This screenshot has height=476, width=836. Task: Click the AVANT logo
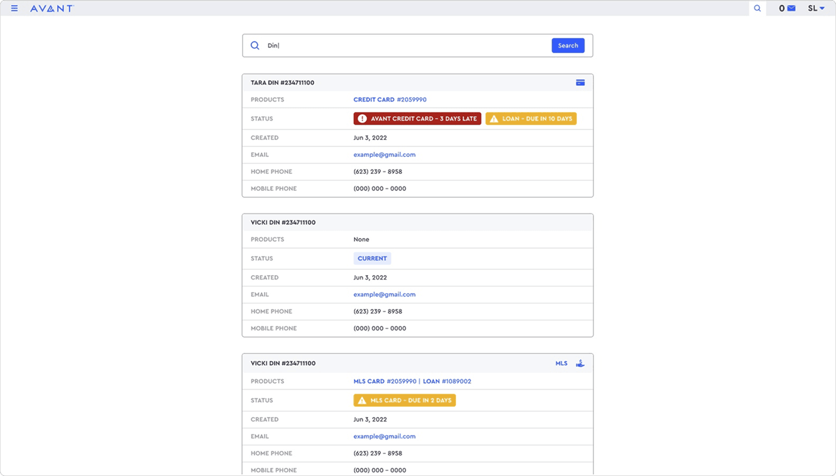coord(52,8)
